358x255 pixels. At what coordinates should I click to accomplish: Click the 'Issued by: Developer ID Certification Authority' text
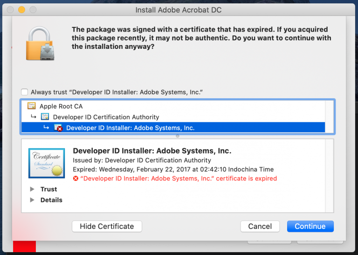(x=142, y=160)
